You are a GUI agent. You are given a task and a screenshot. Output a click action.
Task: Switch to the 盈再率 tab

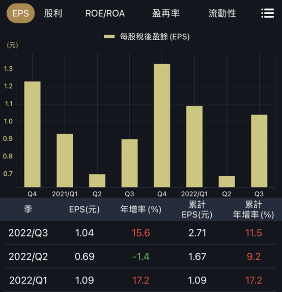click(x=166, y=13)
